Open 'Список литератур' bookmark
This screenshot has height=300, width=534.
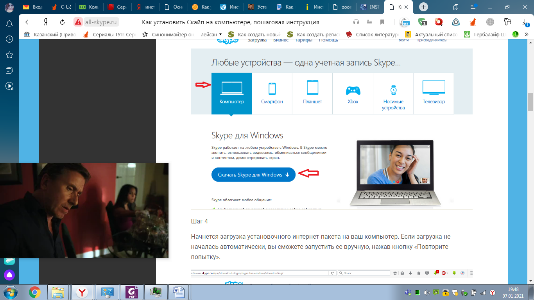pyautogui.click(x=372, y=34)
